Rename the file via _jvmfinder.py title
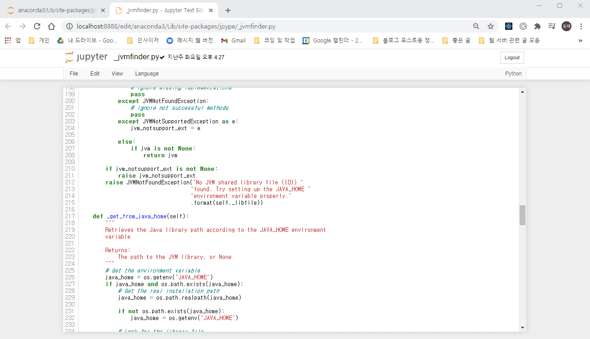Viewport: 590px width, 339px height. (x=136, y=57)
